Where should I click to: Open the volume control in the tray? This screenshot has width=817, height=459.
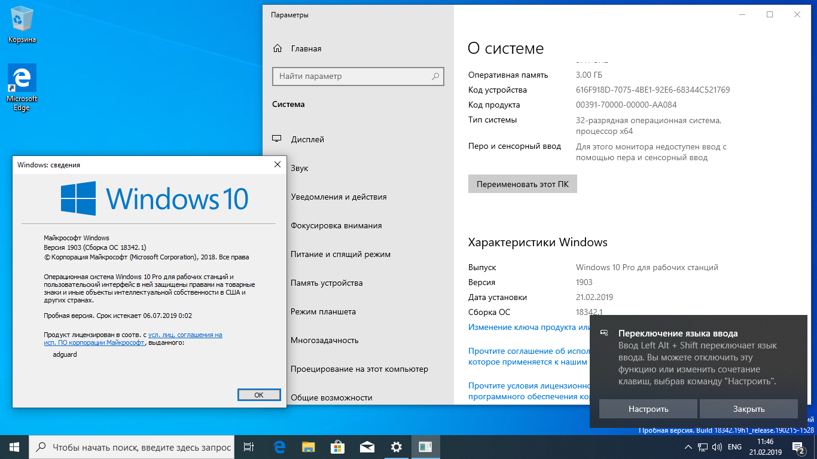[x=717, y=447]
